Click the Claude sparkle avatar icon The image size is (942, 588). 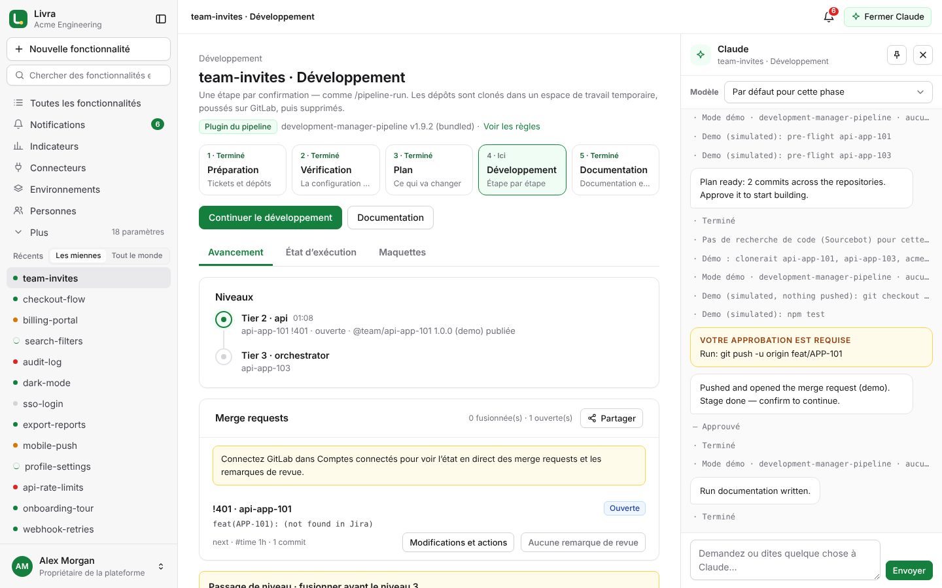coord(701,55)
